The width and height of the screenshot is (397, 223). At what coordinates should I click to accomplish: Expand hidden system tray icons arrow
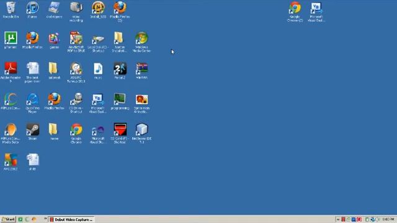pos(338,219)
